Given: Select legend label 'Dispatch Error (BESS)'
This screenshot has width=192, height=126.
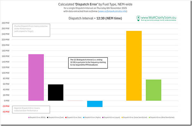Looking at the screenshot, I should (38, 117).
